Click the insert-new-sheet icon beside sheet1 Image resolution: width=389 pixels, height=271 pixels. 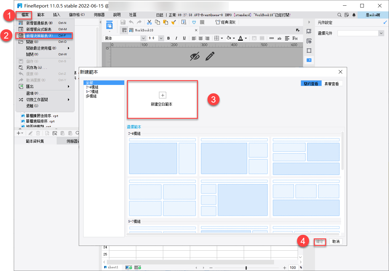click(x=129, y=267)
